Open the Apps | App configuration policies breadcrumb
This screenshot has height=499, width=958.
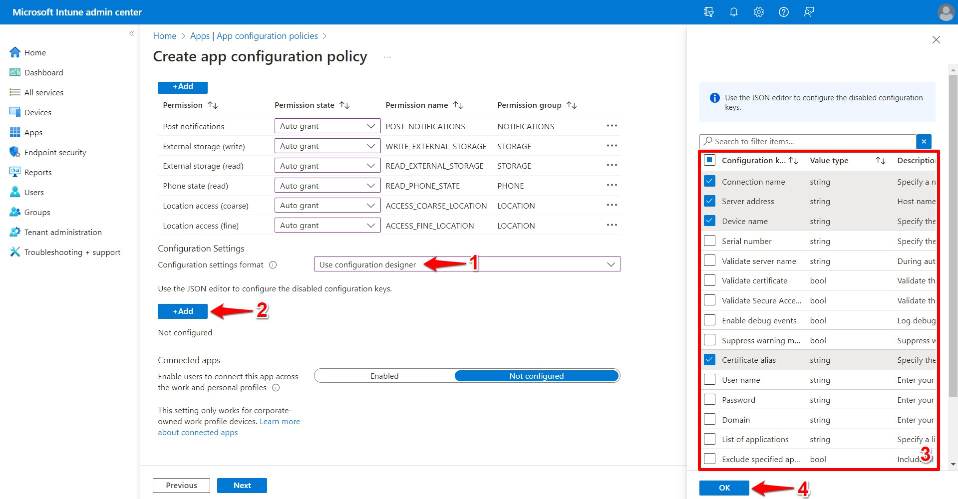254,35
